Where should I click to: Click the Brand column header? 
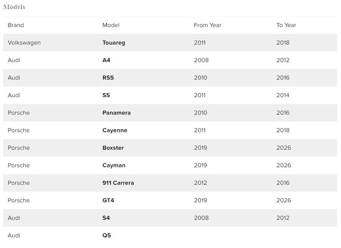click(16, 25)
